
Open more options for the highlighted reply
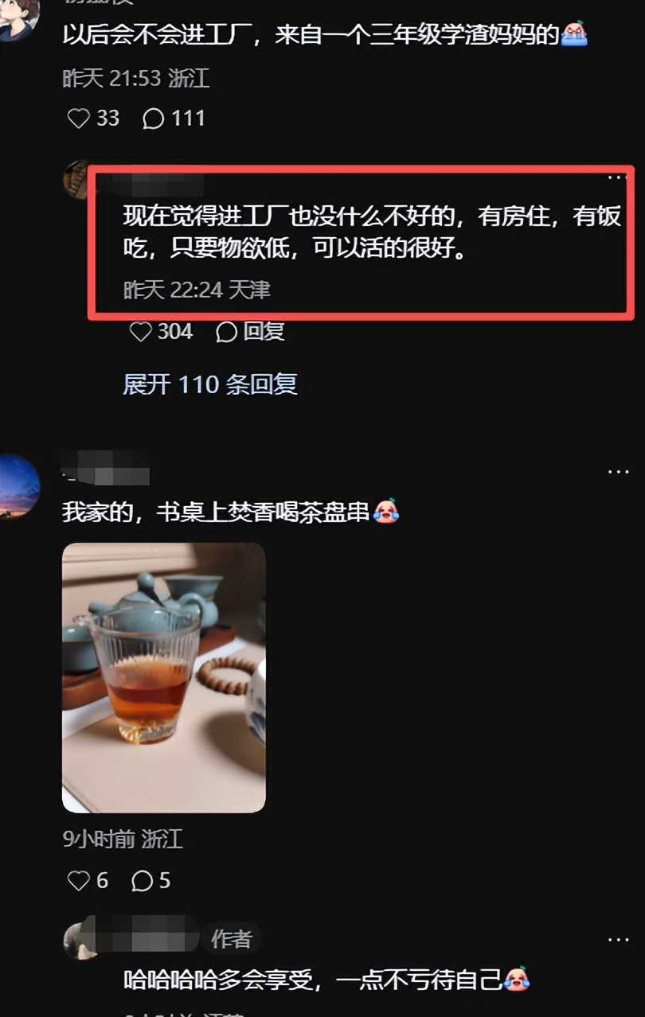[619, 177]
